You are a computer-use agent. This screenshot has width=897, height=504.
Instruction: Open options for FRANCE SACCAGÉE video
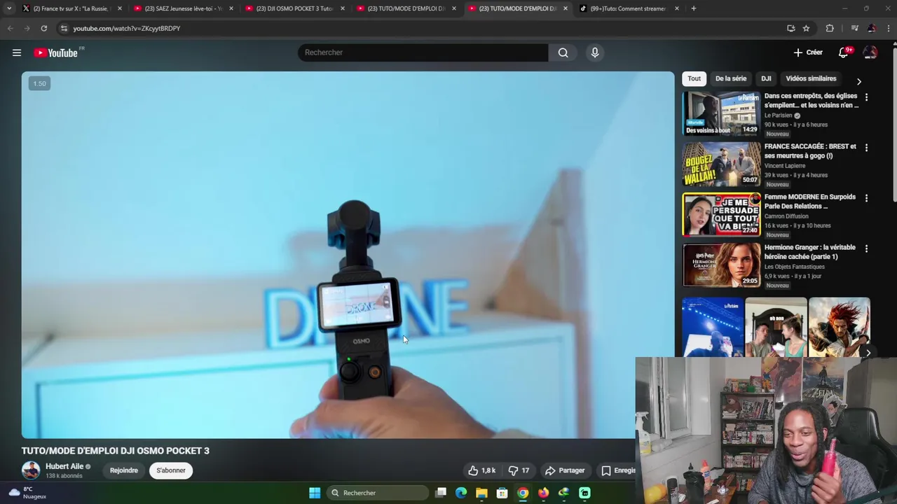pos(866,148)
